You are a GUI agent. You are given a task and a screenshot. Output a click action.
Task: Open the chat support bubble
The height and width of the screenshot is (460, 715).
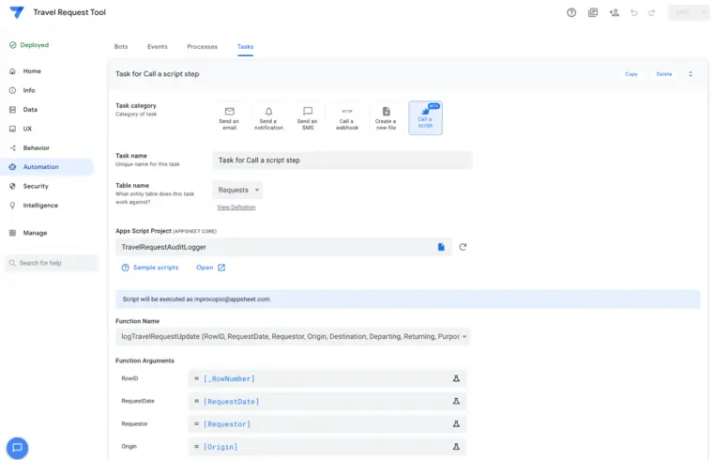pos(17,447)
